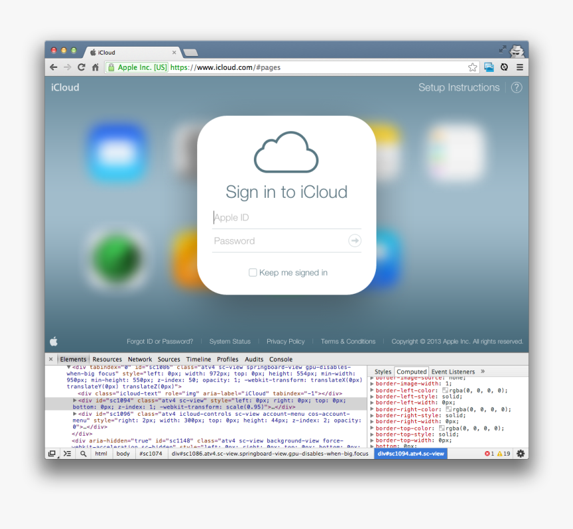Click the border-left-color swatch
This screenshot has width=573, height=529.
(444, 390)
